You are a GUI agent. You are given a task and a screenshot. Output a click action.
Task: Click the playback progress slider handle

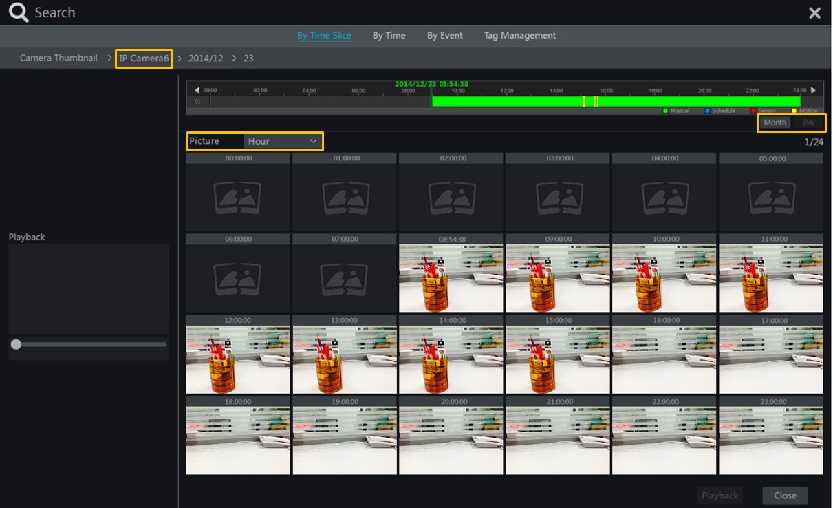[x=16, y=344]
